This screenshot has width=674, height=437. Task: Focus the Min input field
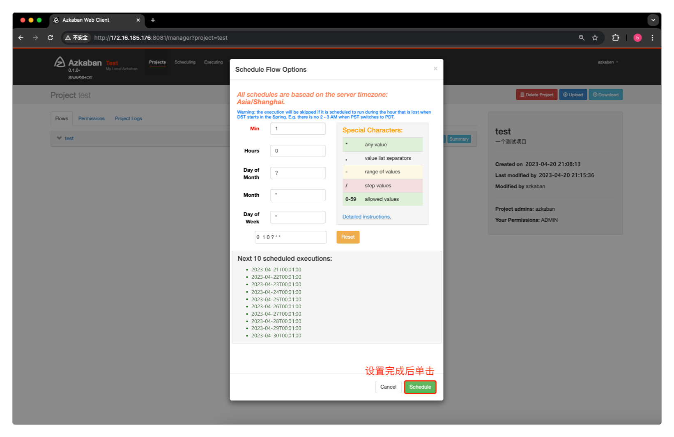[x=298, y=129]
